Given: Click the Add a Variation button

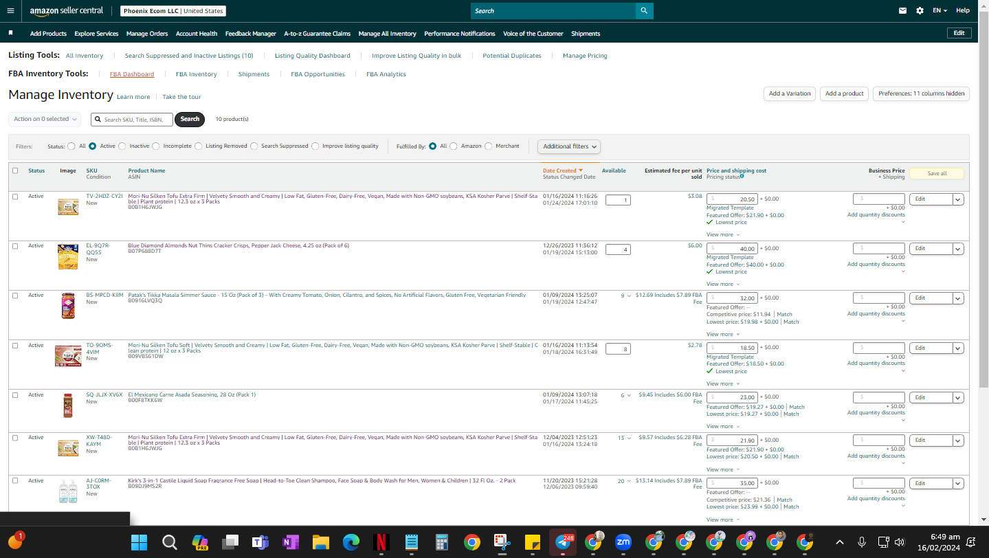Looking at the screenshot, I should [790, 93].
